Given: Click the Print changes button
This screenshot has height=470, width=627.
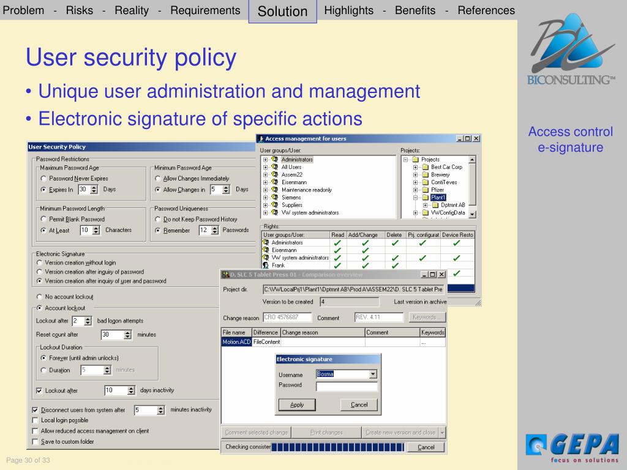Looking at the screenshot, I should 326,433.
